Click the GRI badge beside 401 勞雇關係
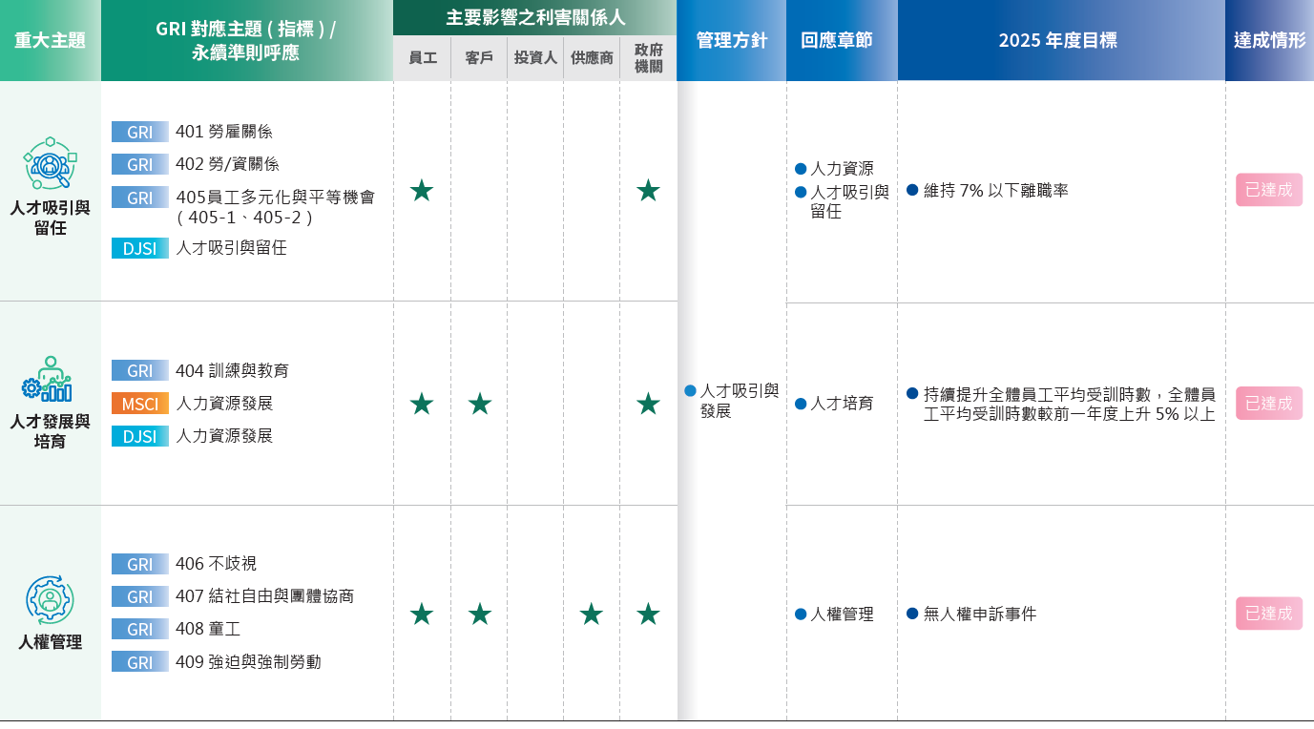 (x=140, y=132)
